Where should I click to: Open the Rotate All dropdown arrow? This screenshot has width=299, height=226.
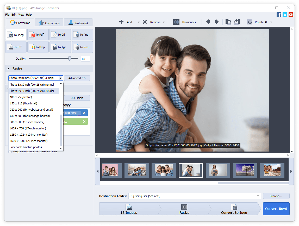point(271,22)
